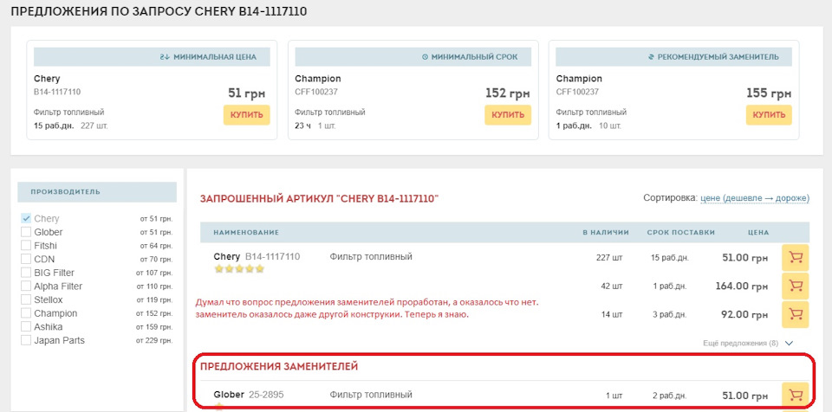
Task: Enable the CDN manufacturer filter
Action: click(x=26, y=260)
